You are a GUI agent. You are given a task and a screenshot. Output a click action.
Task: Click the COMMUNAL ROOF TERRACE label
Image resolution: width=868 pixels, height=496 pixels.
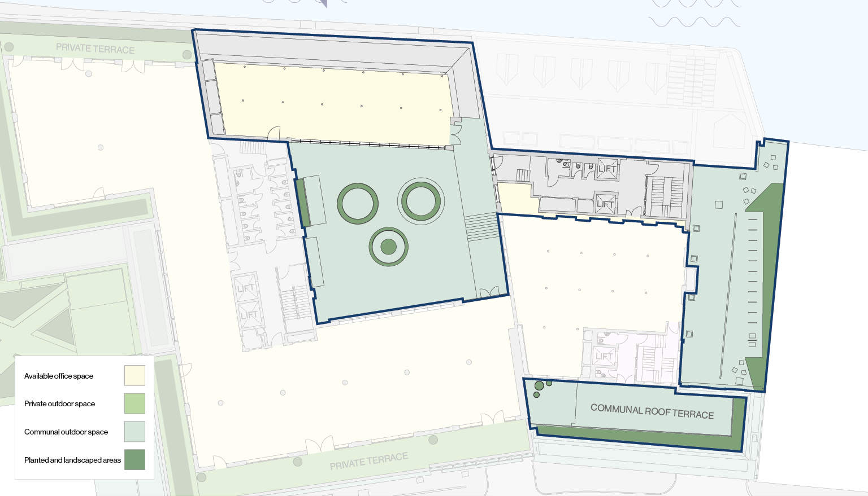(652, 411)
